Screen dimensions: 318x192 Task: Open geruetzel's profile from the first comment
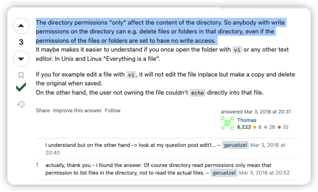(235, 145)
